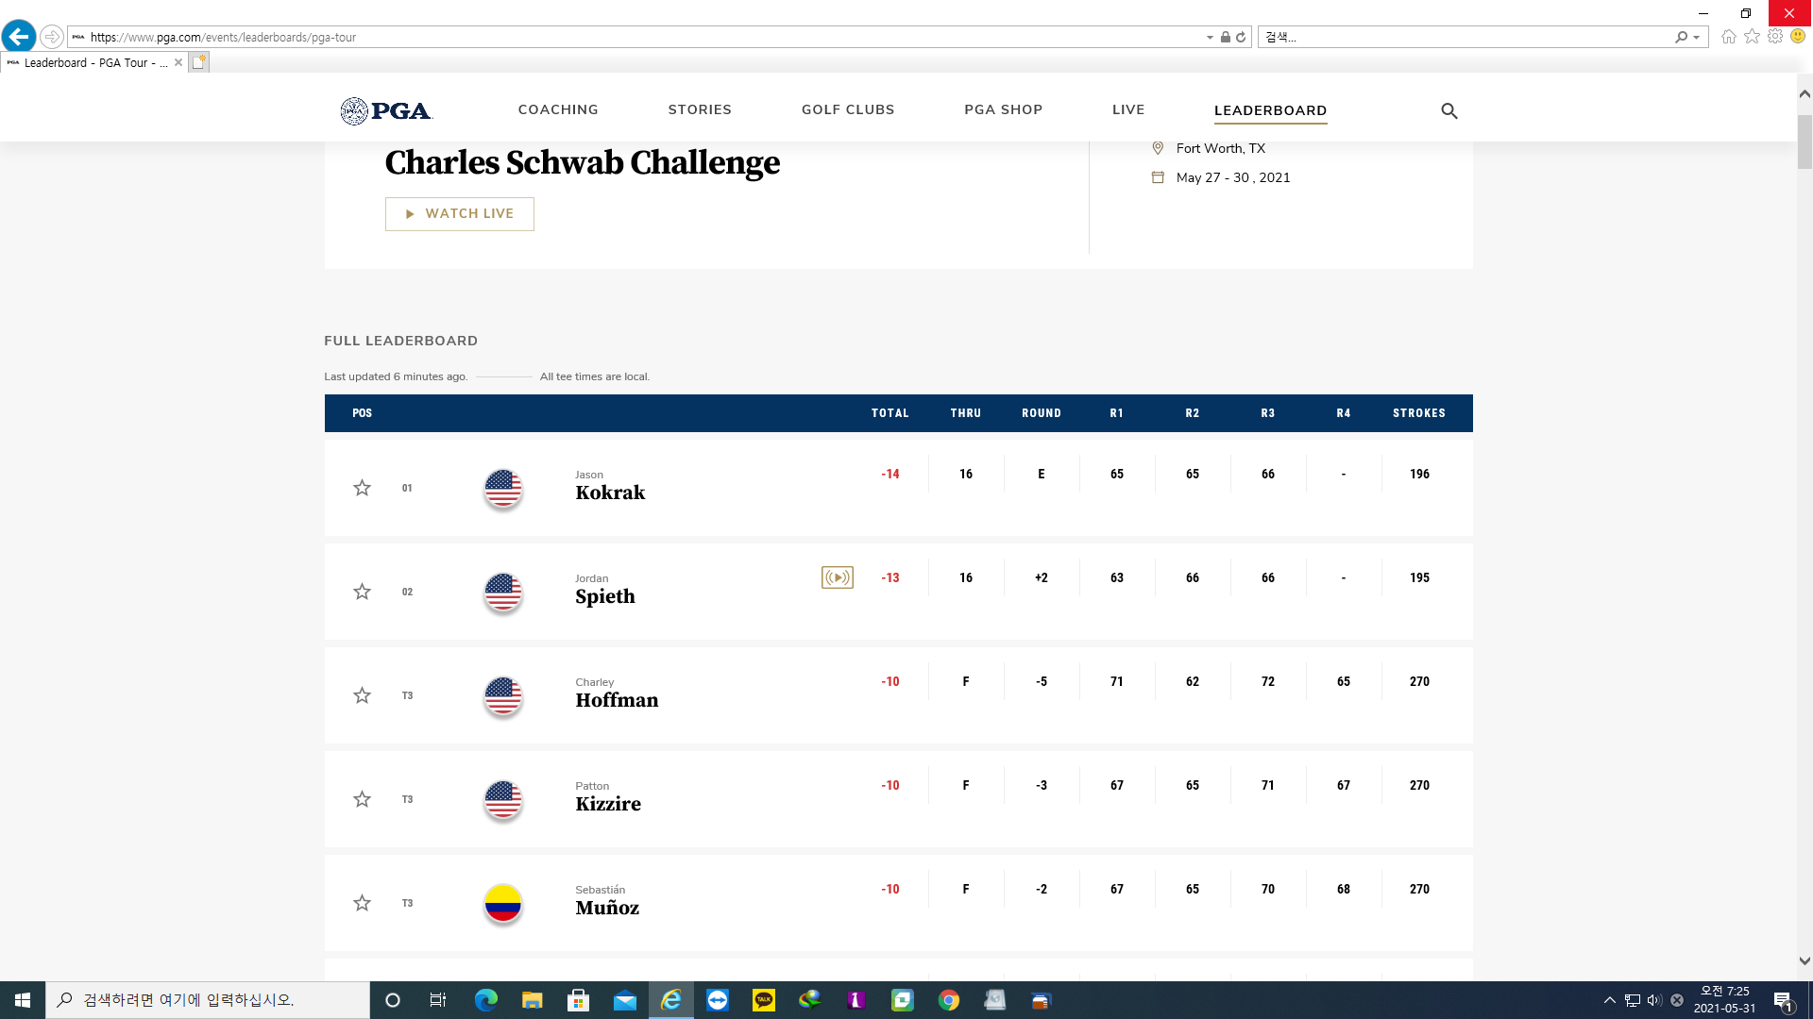Select the Leaderboard - PGA Tour tab
This screenshot has height=1019, width=1813.
pos(93,62)
